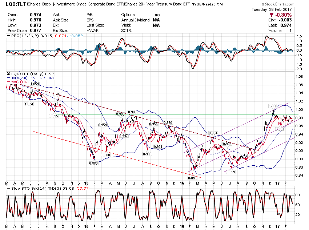Click the 0.954 price annotation
The height and width of the screenshot is (230, 309).
[x=103, y=125]
